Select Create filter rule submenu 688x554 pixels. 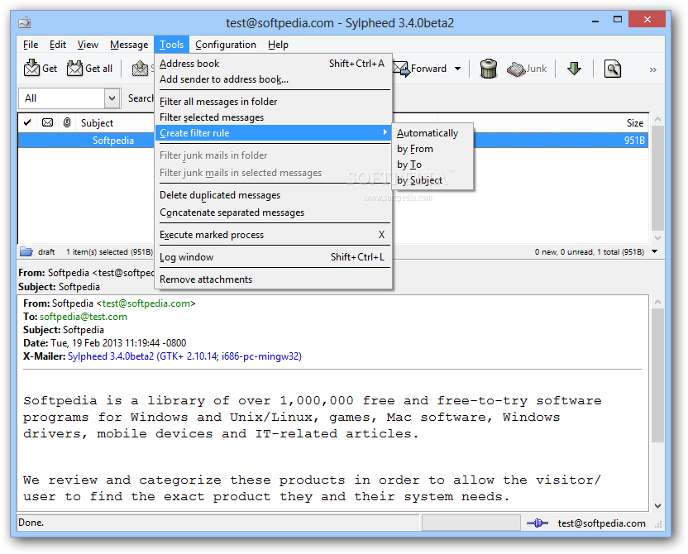tap(272, 133)
